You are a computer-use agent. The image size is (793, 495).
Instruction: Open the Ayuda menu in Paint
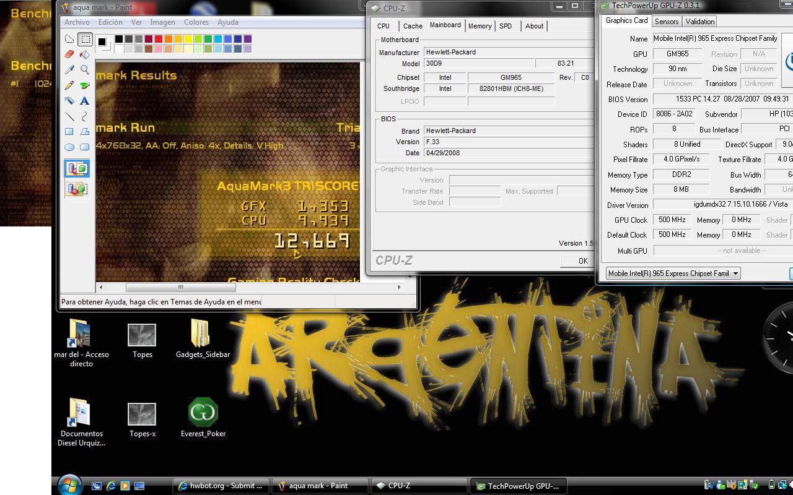[x=228, y=22]
